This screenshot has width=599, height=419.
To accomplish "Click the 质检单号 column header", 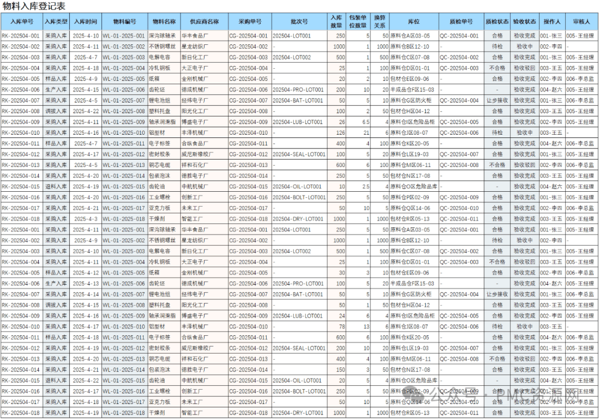I will pyautogui.click(x=461, y=22).
